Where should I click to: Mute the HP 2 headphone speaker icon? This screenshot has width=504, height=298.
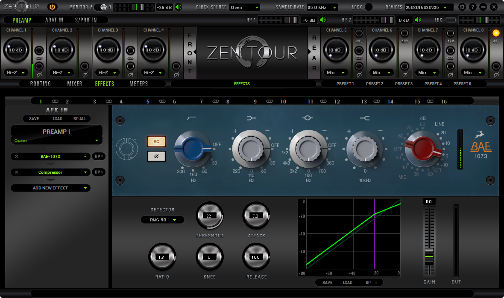[x=418, y=20]
